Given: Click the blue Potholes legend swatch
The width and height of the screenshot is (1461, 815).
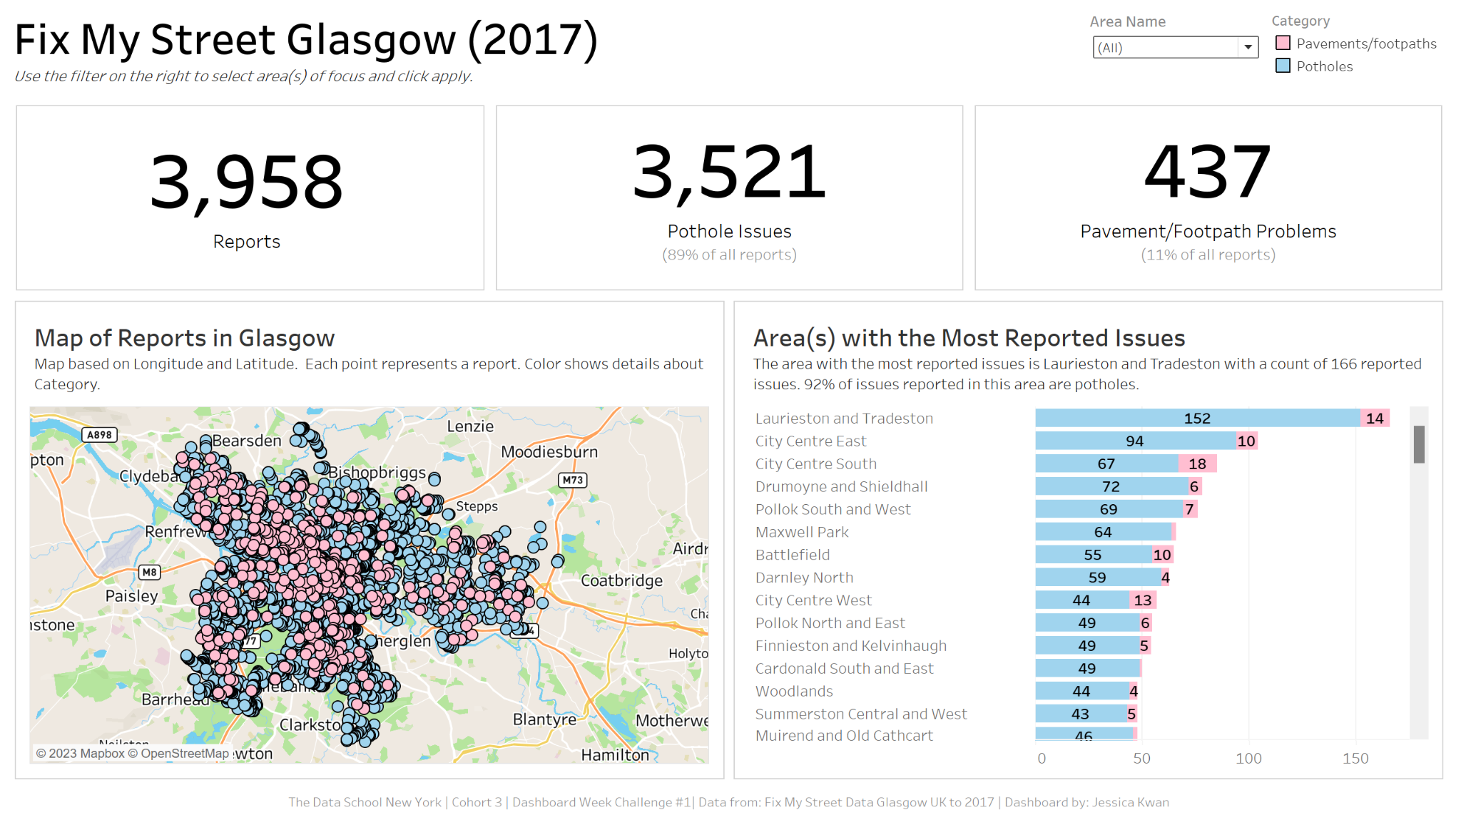Looking at the screenshot, I should 1283,66.
